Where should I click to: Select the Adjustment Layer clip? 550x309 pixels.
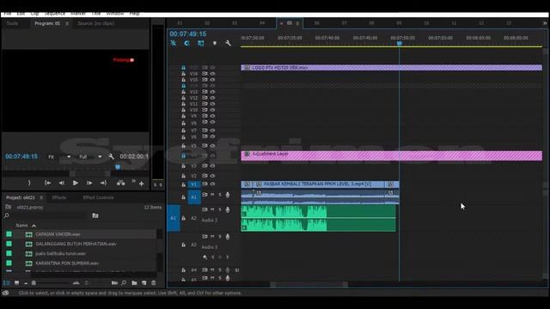pyautogui.click(x=392, y=156)
